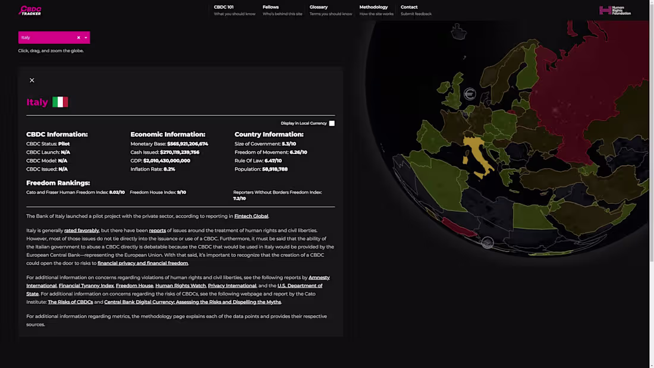Viewport: 654px width, 368px height.
Task: Clear Italy from the country filter
Action: [x=78, y=37]
